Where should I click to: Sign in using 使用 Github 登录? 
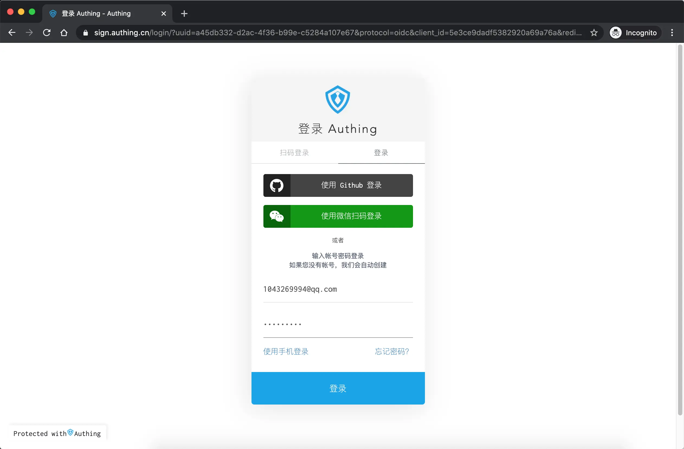click(x=338, y=185)
